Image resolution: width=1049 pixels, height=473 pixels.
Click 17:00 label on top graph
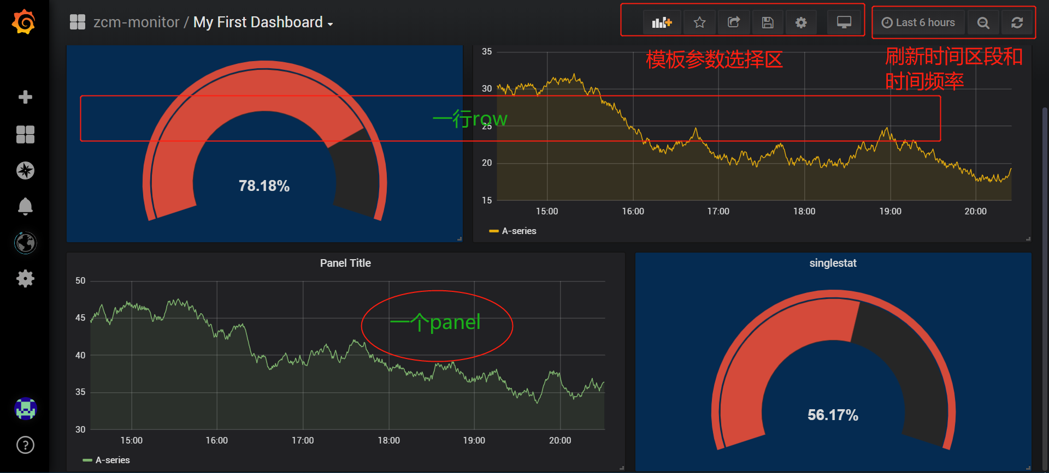718,211
